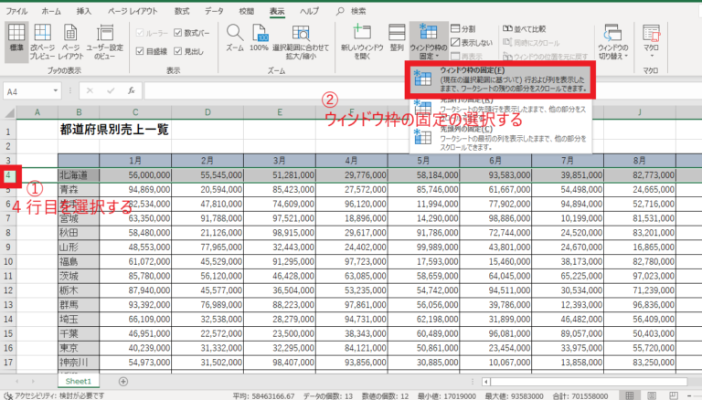Image resolution: width=702 pixels, height=400 pixels.
Task: Open the ページレイアウト tab
Action: (x=133, y=11)
